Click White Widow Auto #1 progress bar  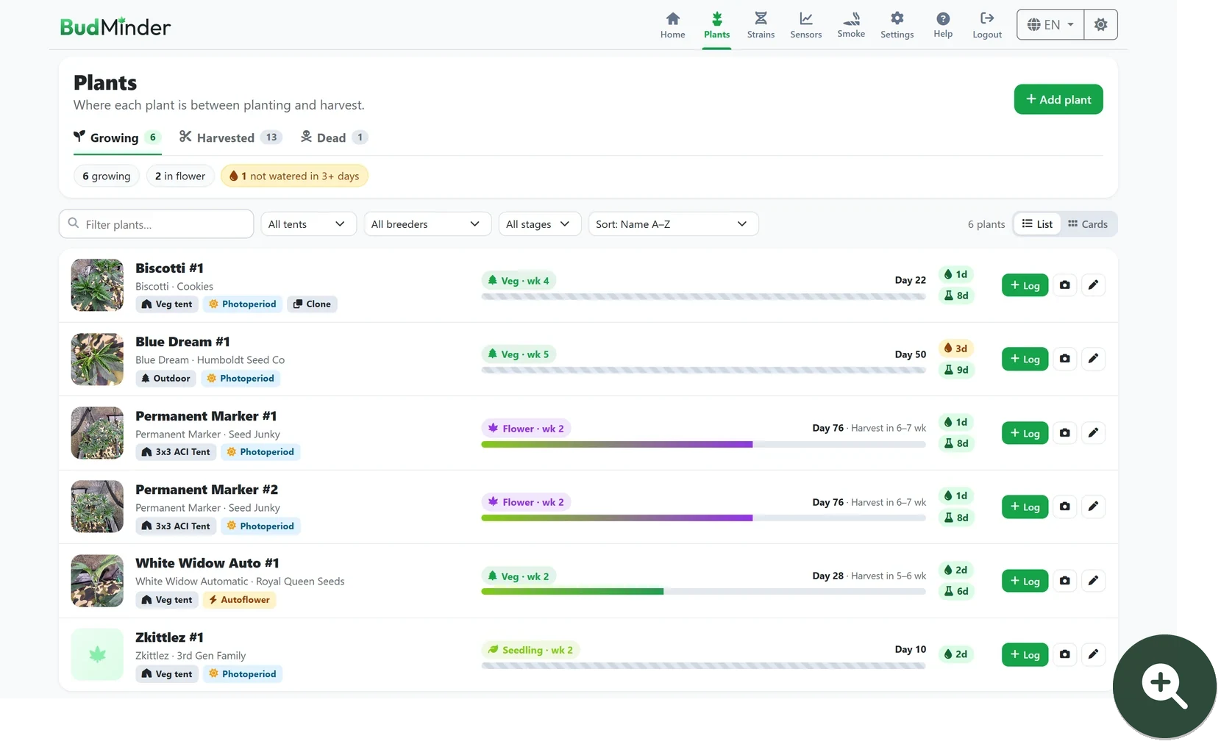point(703,592)
